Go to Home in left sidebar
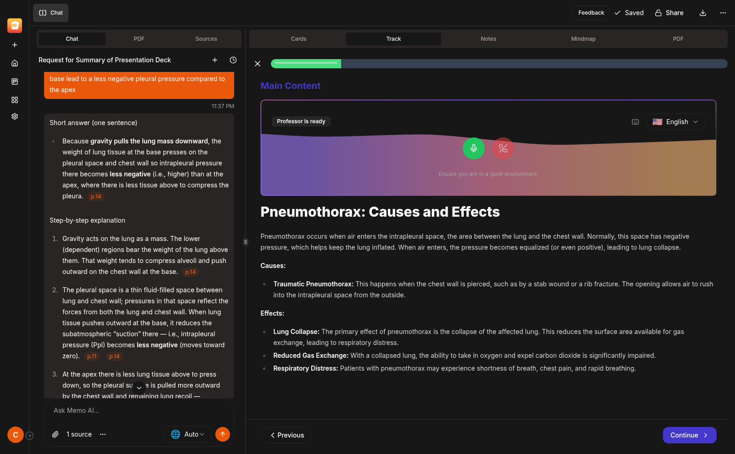This screenshot has height=454, width=735. [15, 63]
